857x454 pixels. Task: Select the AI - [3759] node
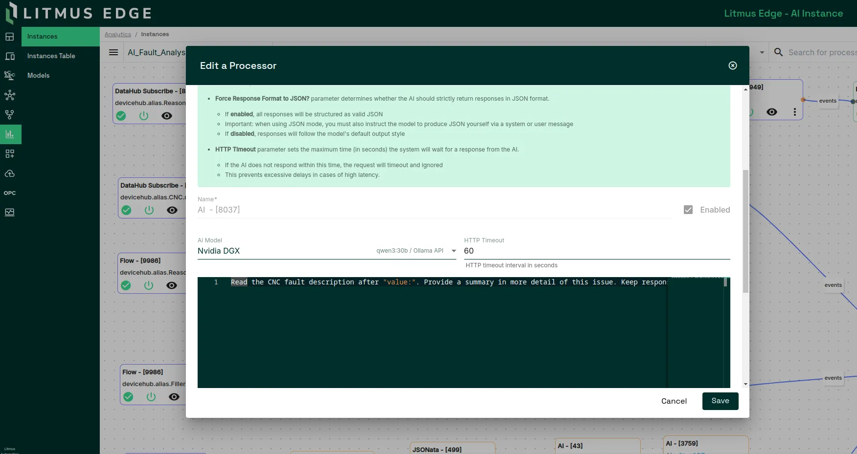706,444
